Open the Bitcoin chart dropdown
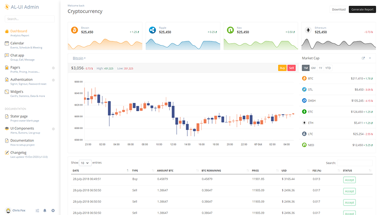This screenshot has height=215, width=382. 79,58
